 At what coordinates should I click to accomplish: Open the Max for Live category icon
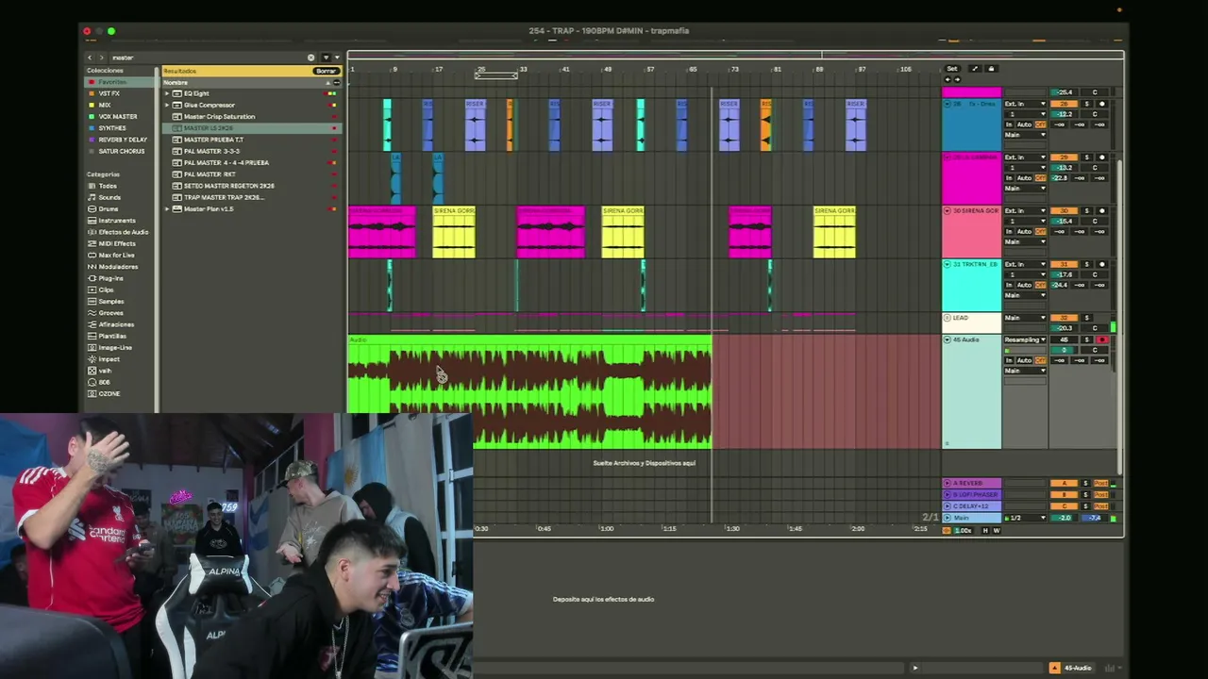coord(92,255)
